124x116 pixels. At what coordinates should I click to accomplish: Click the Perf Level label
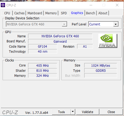79,24
